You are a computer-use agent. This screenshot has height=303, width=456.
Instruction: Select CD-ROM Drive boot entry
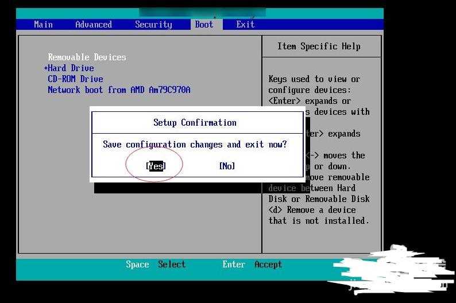point(75,79)
